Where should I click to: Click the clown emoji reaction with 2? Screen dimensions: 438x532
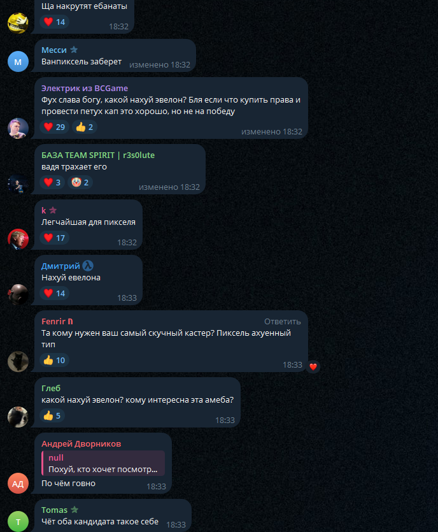[x=80, y=182]
